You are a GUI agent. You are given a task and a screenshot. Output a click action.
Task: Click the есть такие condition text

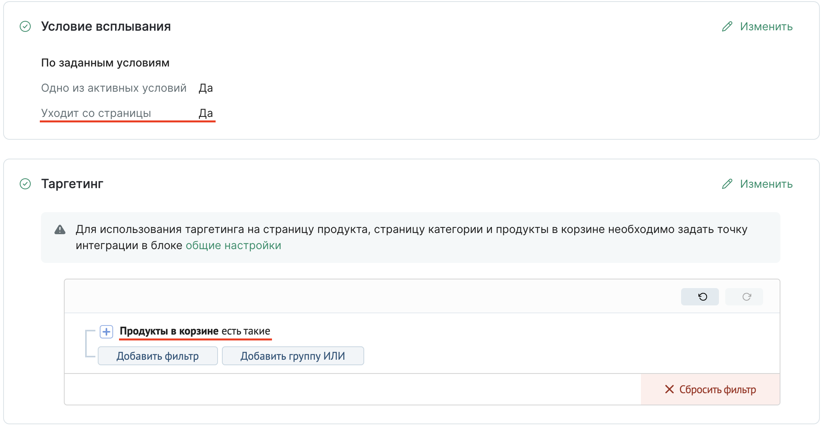click(x=246, y=331)
